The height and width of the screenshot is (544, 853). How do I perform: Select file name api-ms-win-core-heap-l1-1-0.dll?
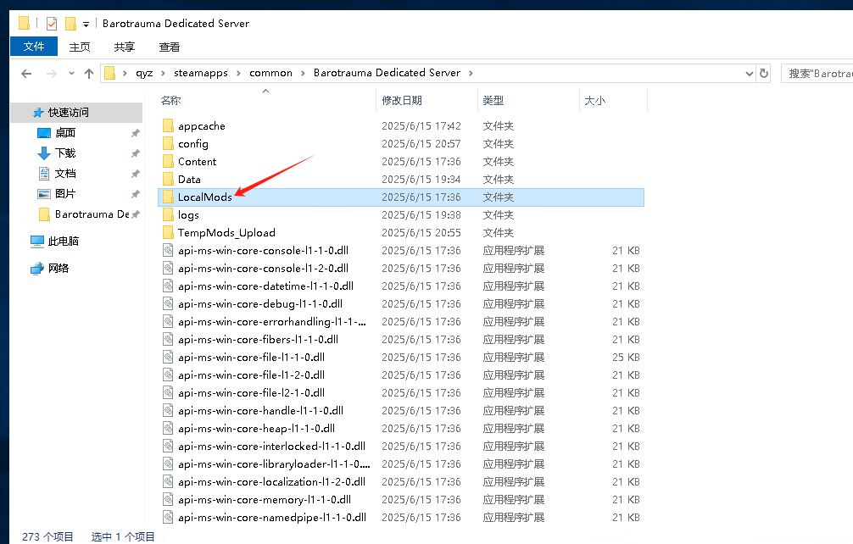(x=256, y=429)
